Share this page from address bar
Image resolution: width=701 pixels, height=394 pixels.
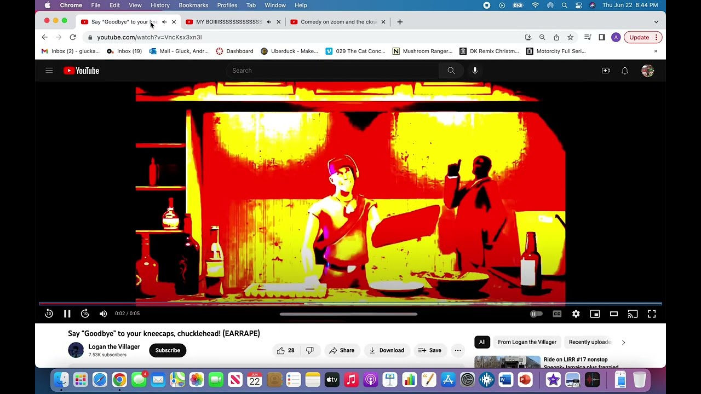(x=556, y=37)
